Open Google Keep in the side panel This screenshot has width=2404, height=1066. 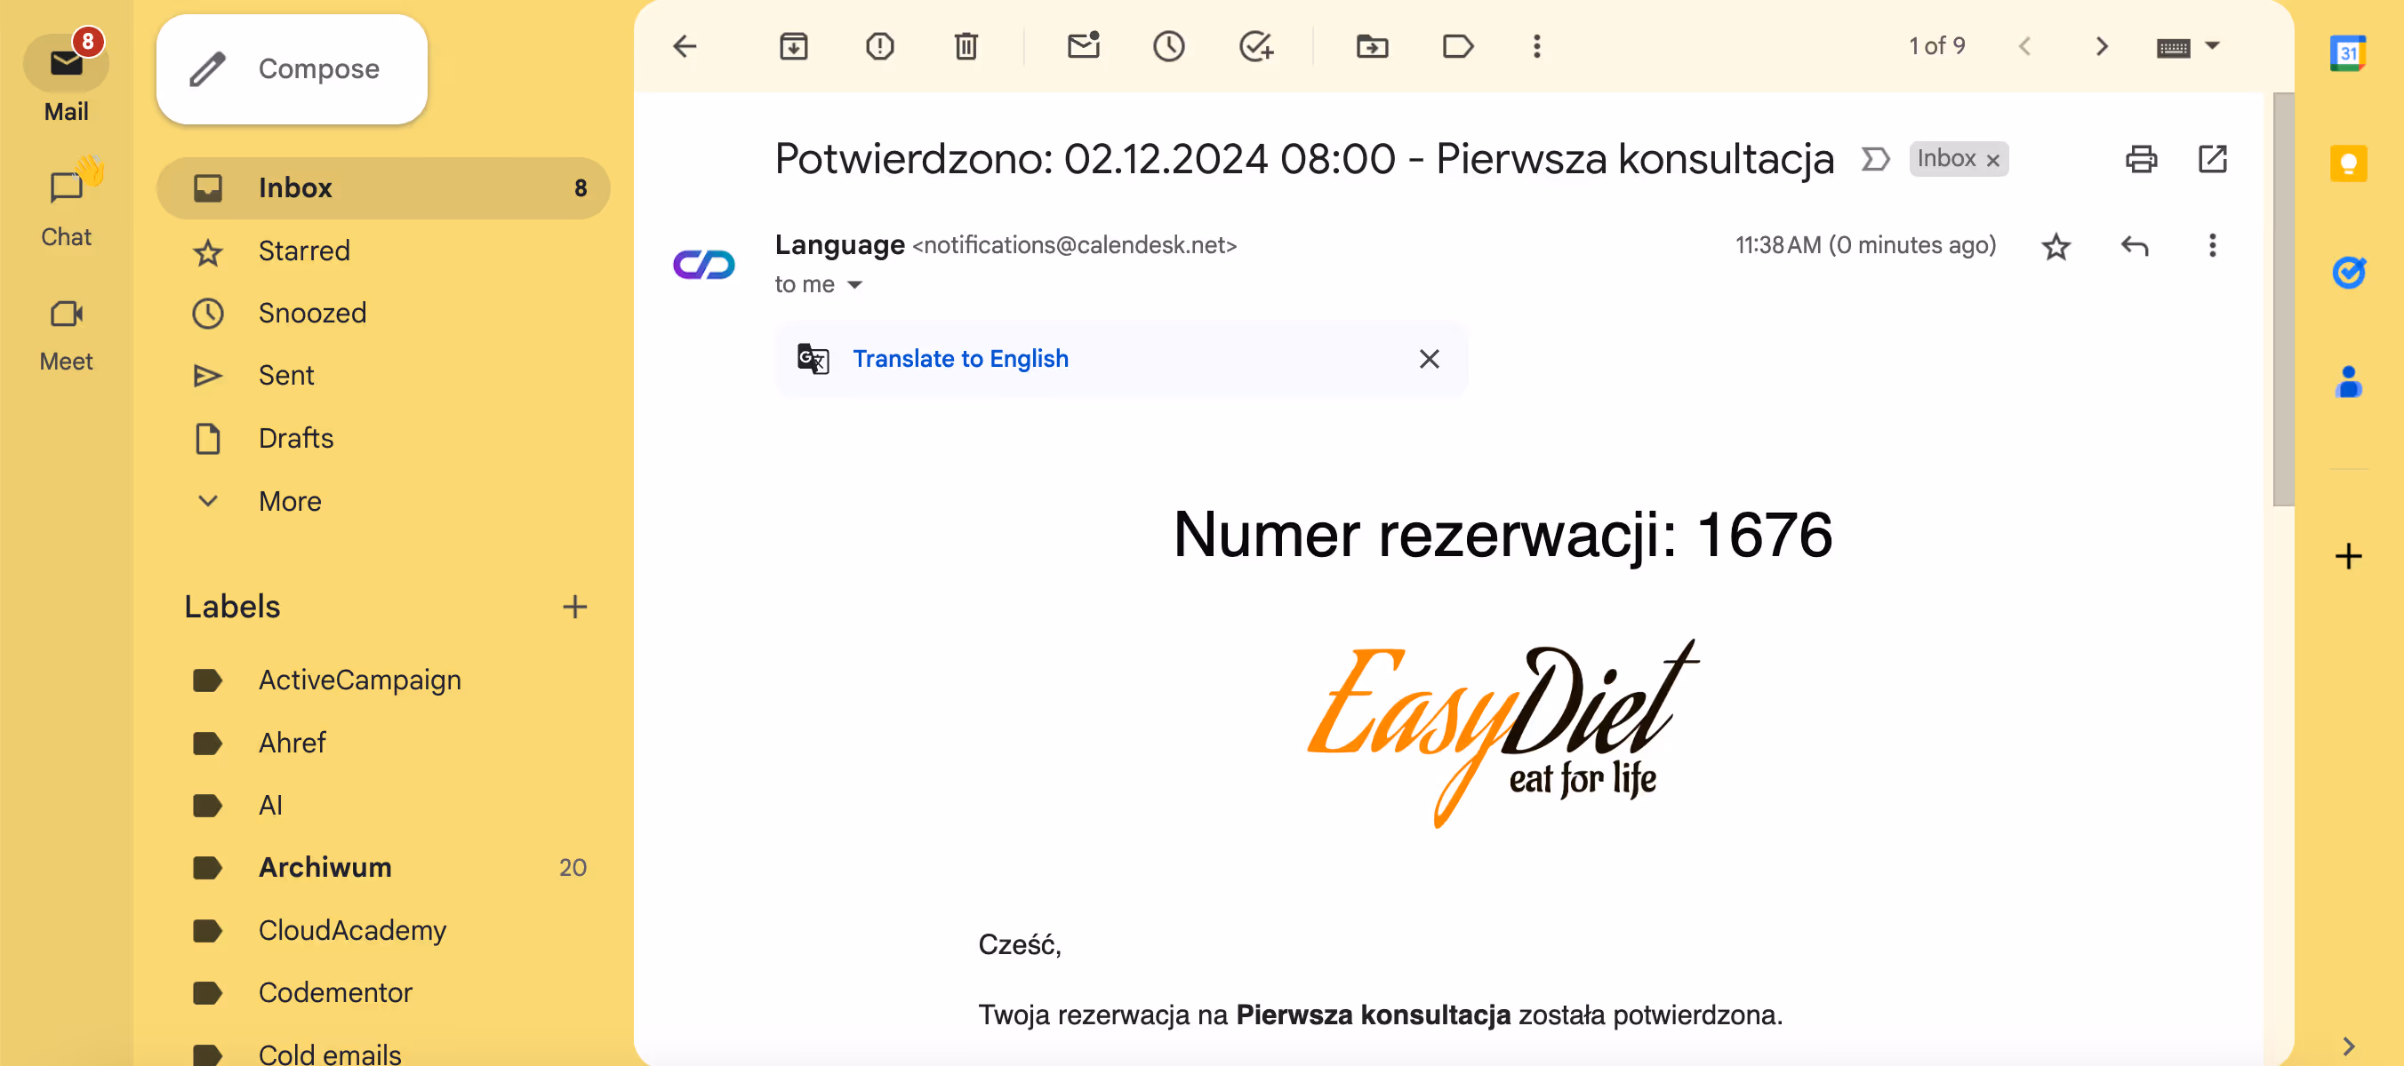tap(2350, 163)
